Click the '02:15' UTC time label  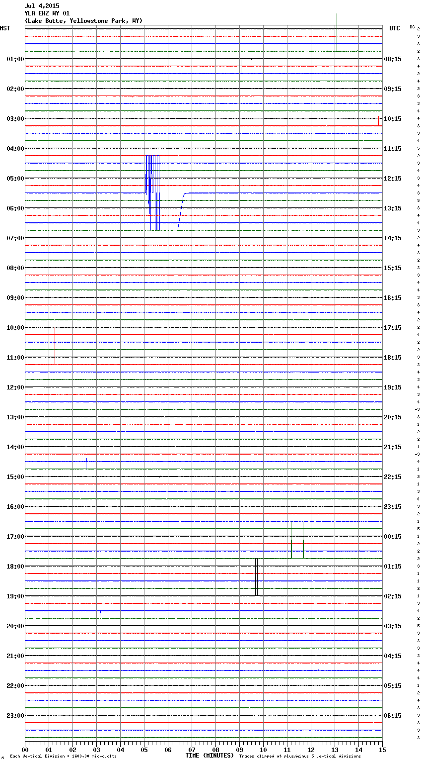[393, 596]
